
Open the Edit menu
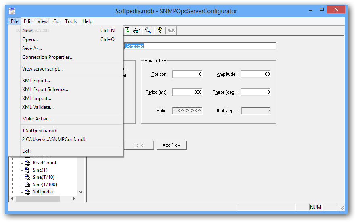(x=28, y=21)
